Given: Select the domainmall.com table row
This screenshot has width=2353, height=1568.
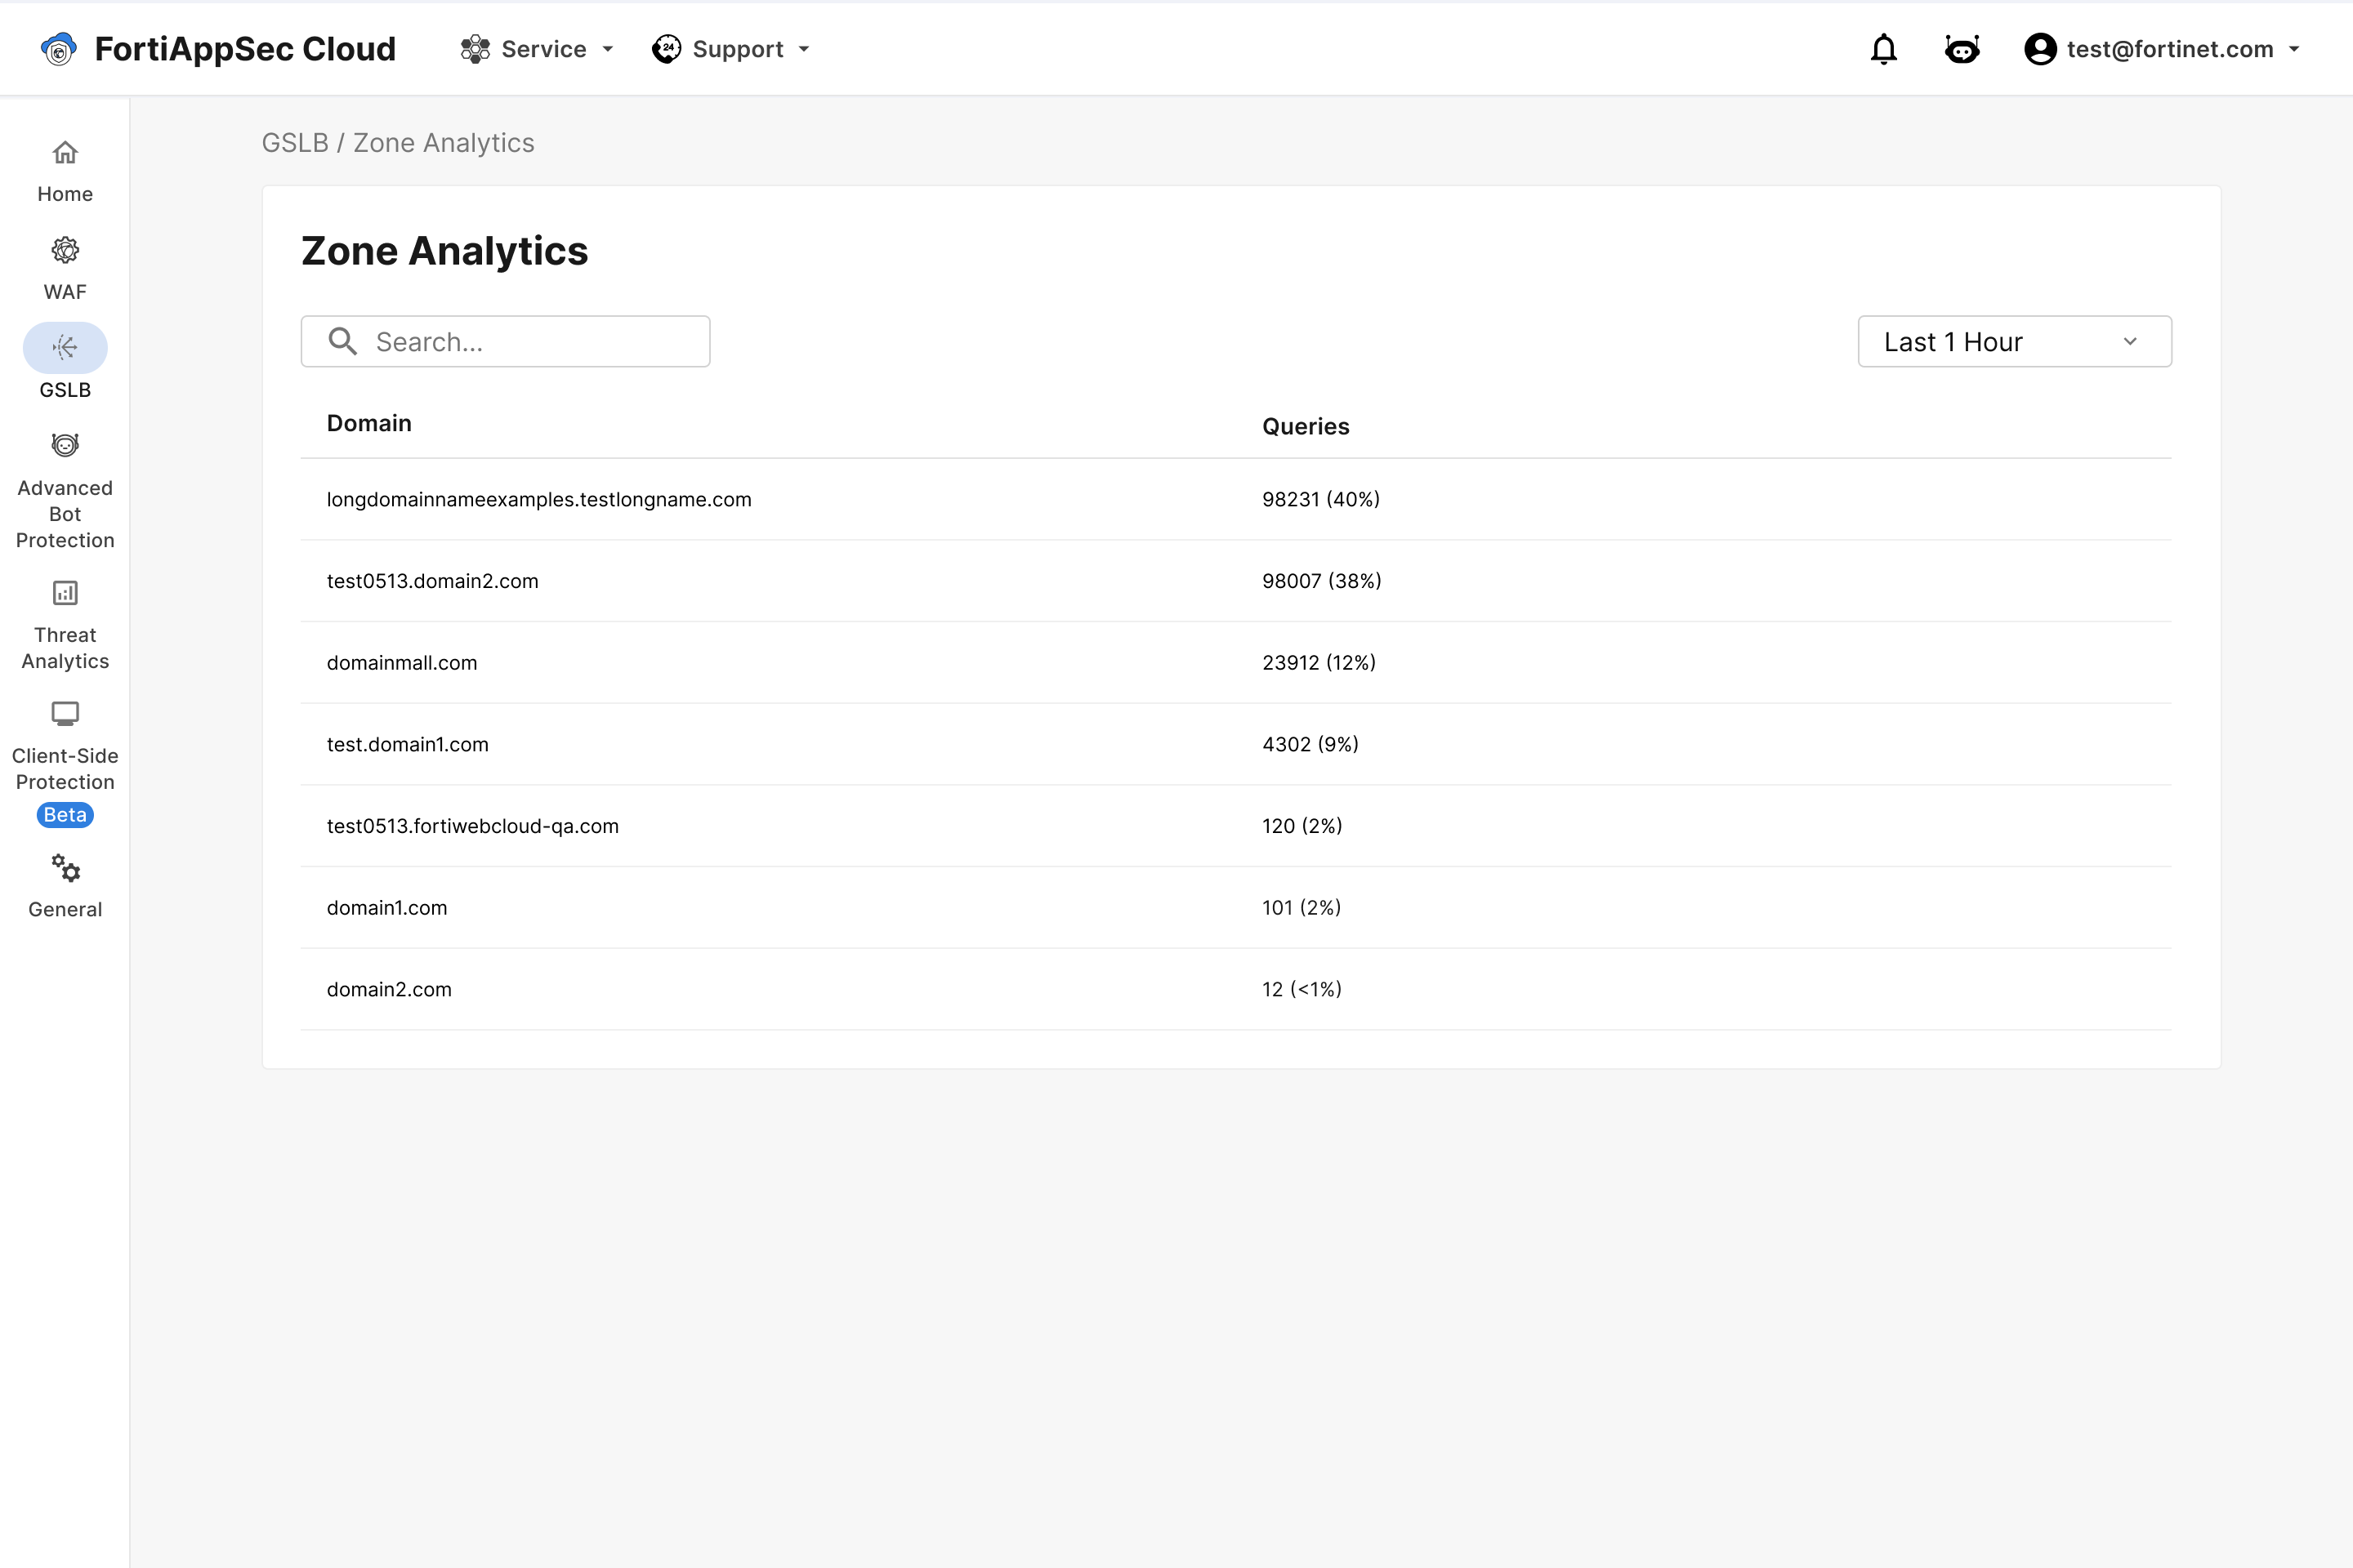Looking at the screenshot, I should pos(401,663).
